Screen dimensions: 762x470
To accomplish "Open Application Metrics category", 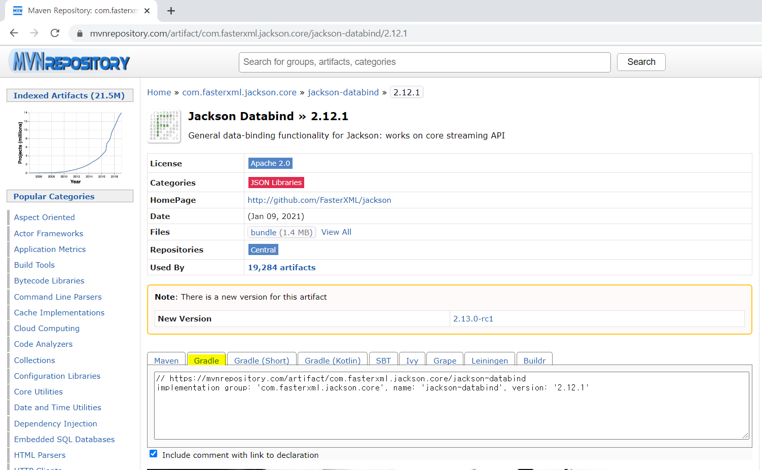I will pyautogui.click(x=50, y=249).
